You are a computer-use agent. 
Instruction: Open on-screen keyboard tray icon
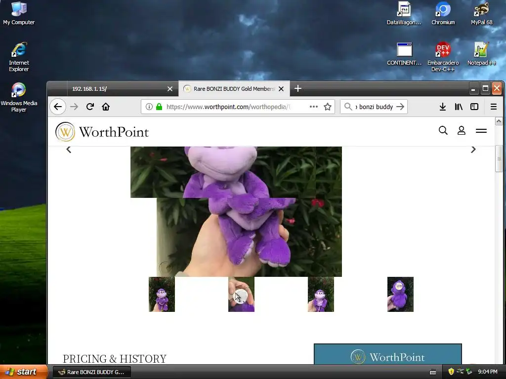click(x=433, y=372)
